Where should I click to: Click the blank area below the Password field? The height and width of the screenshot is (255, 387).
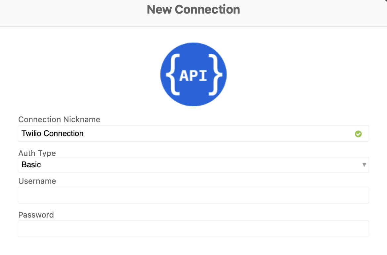pyautogui.click(x=193, y=247)
